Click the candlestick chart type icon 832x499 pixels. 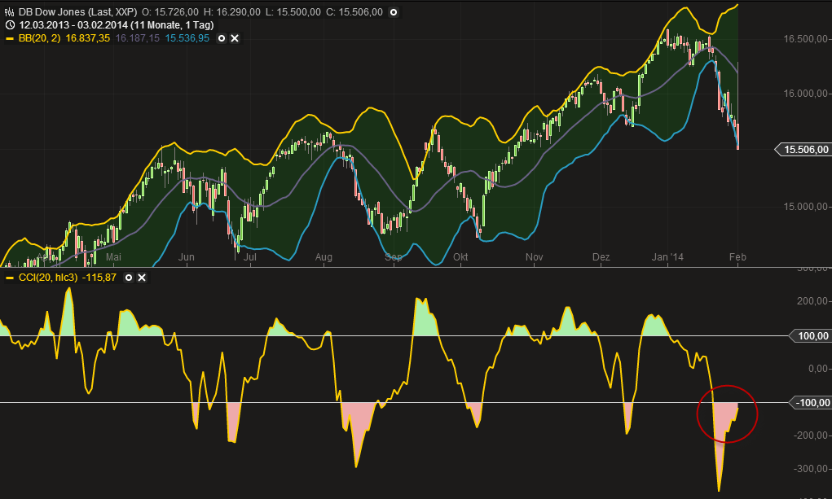(x=9, y=12)
